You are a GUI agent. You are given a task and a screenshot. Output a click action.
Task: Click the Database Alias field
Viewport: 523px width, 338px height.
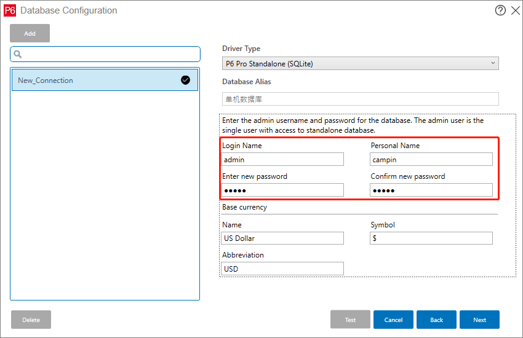[360, 99]
